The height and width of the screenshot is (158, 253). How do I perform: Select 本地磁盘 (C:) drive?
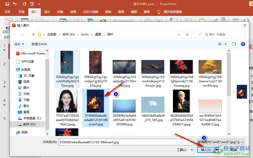pos(30,118)
